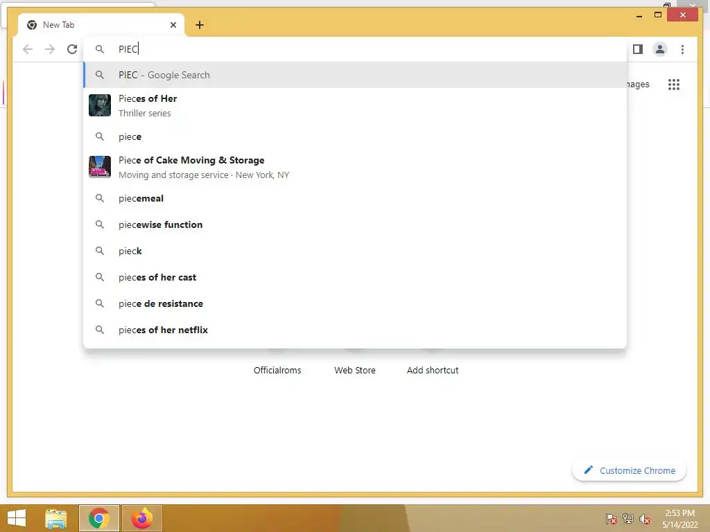710x532 pixels.
Task: Pick the 'piece' search suggestion
Action: tap(355, 136)
